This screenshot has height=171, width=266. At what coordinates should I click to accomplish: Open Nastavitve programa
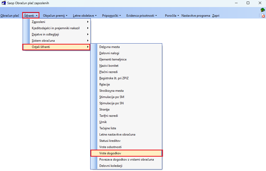pos(196,16)
